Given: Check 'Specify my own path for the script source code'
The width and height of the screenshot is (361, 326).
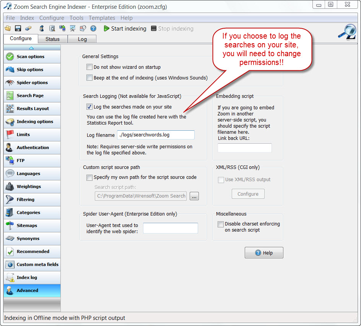Looking at the screenshot, I should [x=89, y=177].
